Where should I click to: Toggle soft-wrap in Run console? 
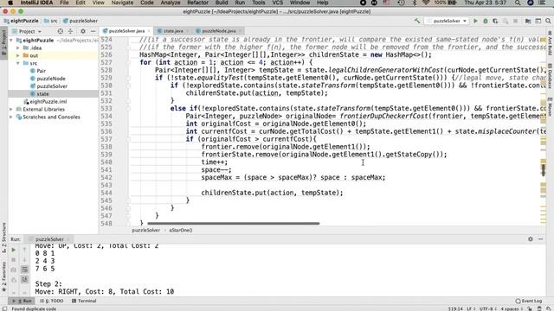pos(24,270)
